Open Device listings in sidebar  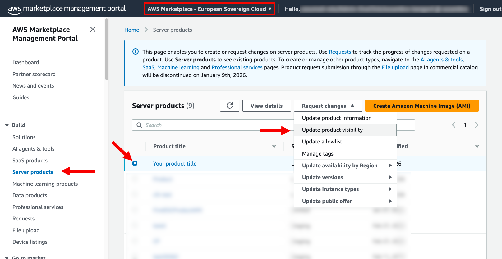tap(30, 242)
